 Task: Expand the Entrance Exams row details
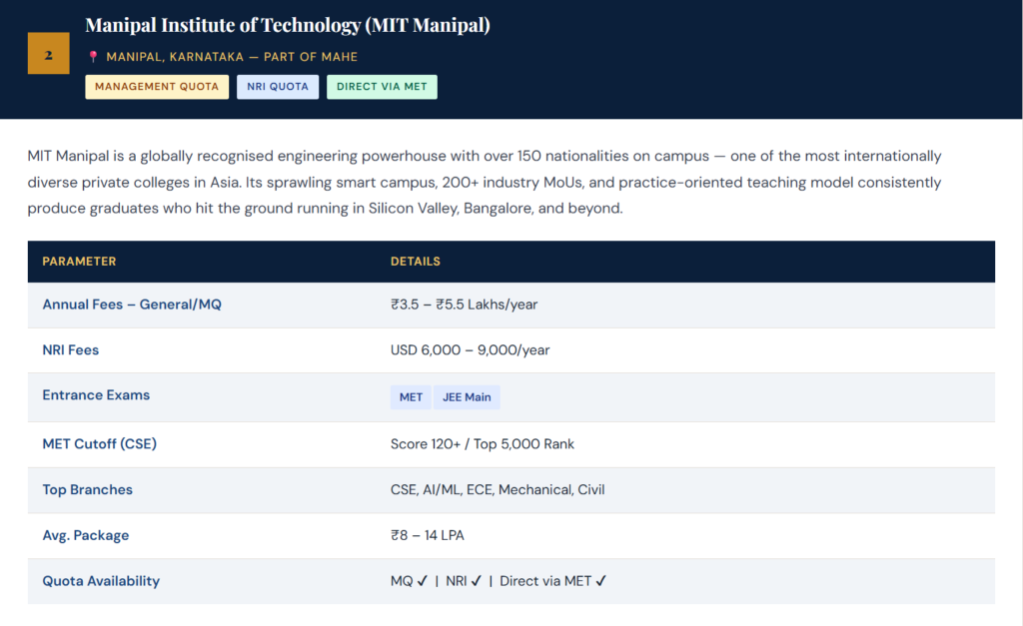(96, 395)
